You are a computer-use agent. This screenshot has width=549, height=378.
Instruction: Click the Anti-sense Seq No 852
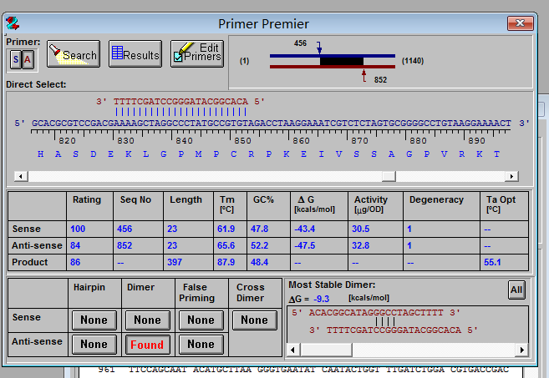pyautogui.click(x=125, y=245)
